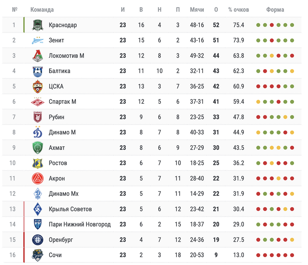Viewport: 308px width, 265px height.
Task: Click Акрон's first red form dot
Action: point(258,178)
